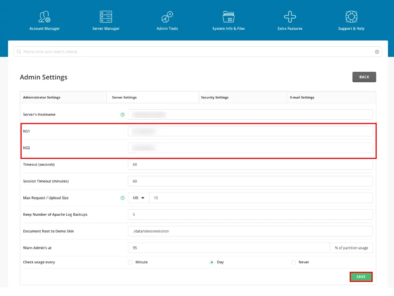Open the Extra Features plus icon
The image size is (394, 296).
tap(290, 17)
